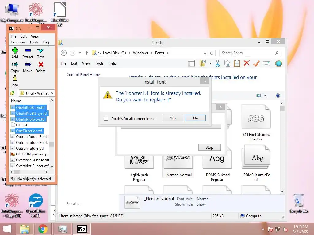
Task: Click the 7-Zip horizontal scrollbar thumb
Action: 17,172
